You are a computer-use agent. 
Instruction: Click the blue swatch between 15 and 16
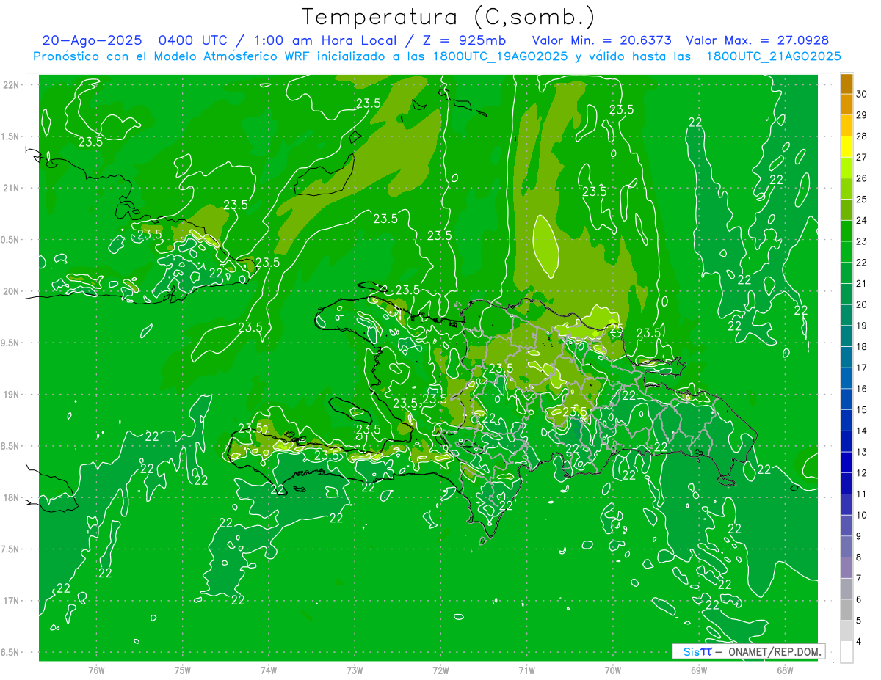coord(846,400)
